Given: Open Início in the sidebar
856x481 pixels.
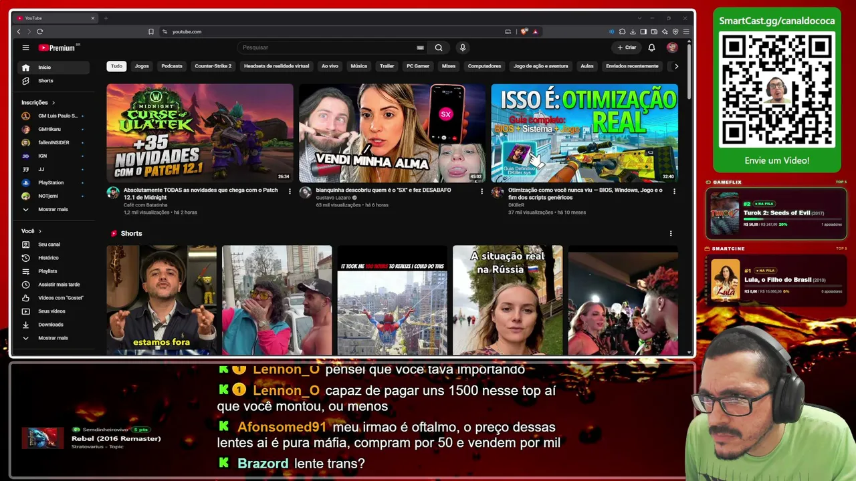Looking at the screenshot, I should [x=53, y=67].
